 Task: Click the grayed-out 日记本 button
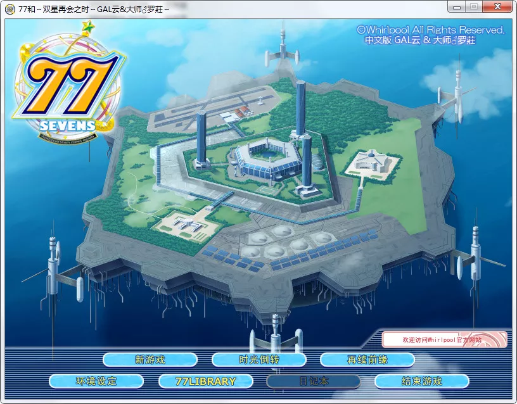click(314, 381)
